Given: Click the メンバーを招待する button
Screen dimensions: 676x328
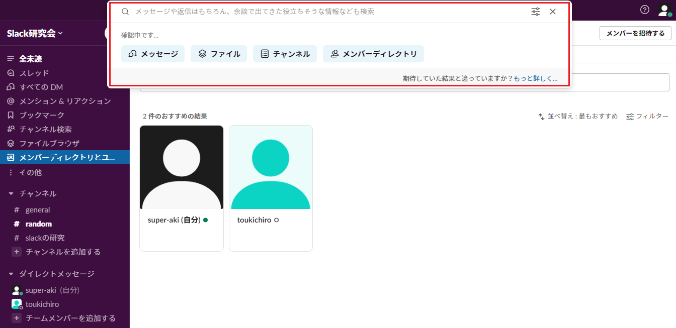Looking at the screenshot, I should (635, 33).
